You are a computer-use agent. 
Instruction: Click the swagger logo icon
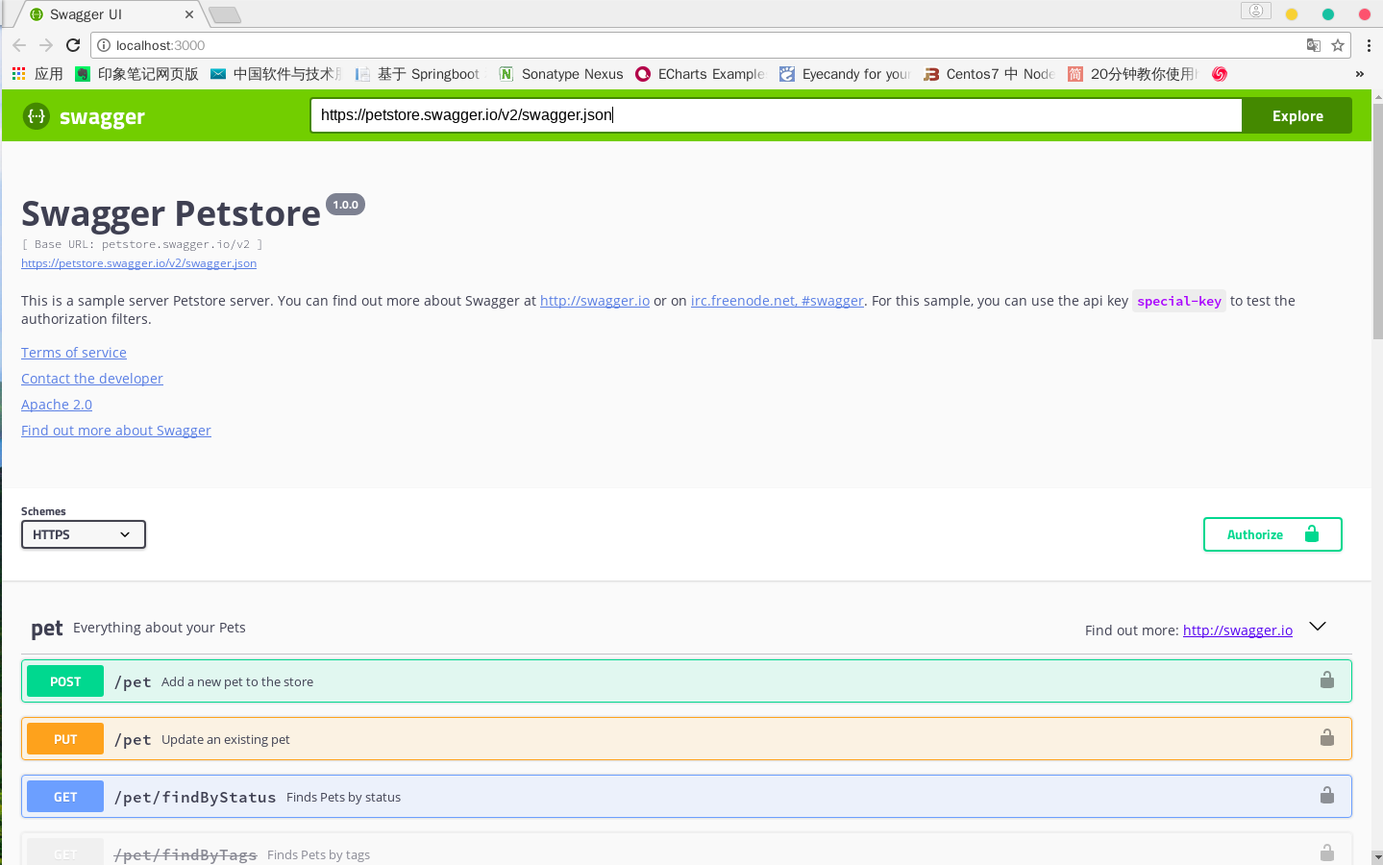tap(37, 116)
